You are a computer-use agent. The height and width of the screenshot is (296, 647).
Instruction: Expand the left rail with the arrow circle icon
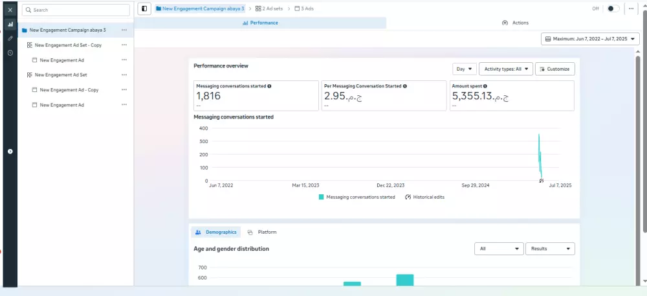pos(10,152)
